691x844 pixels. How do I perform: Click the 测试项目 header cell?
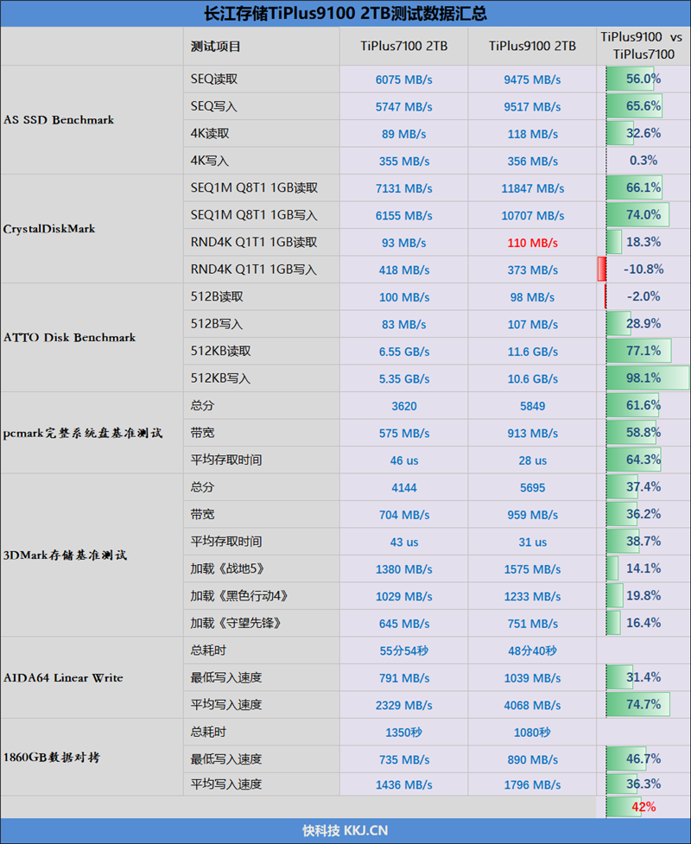point(216,46)
